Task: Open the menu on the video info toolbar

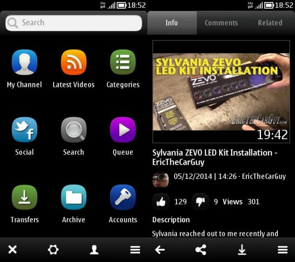Action: (283, 250)
